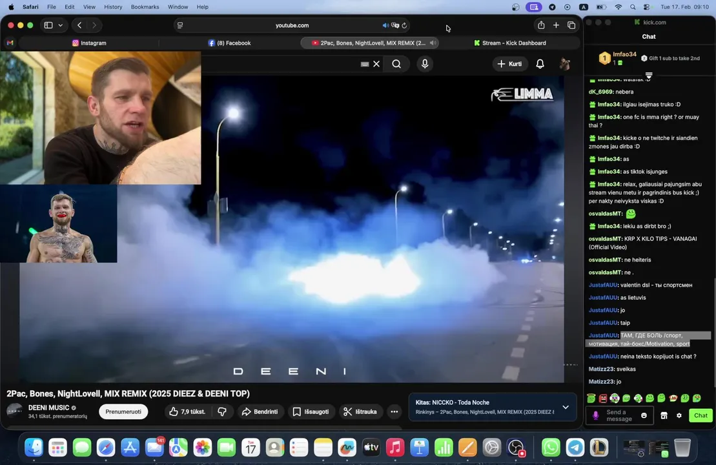Click the red angry emote in Kick chat
The width and height of the screenshot is (716, 465).
(x=603, y=398)
